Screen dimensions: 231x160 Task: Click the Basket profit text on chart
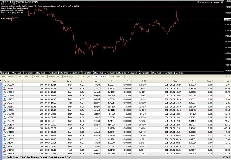pos(9,4)
